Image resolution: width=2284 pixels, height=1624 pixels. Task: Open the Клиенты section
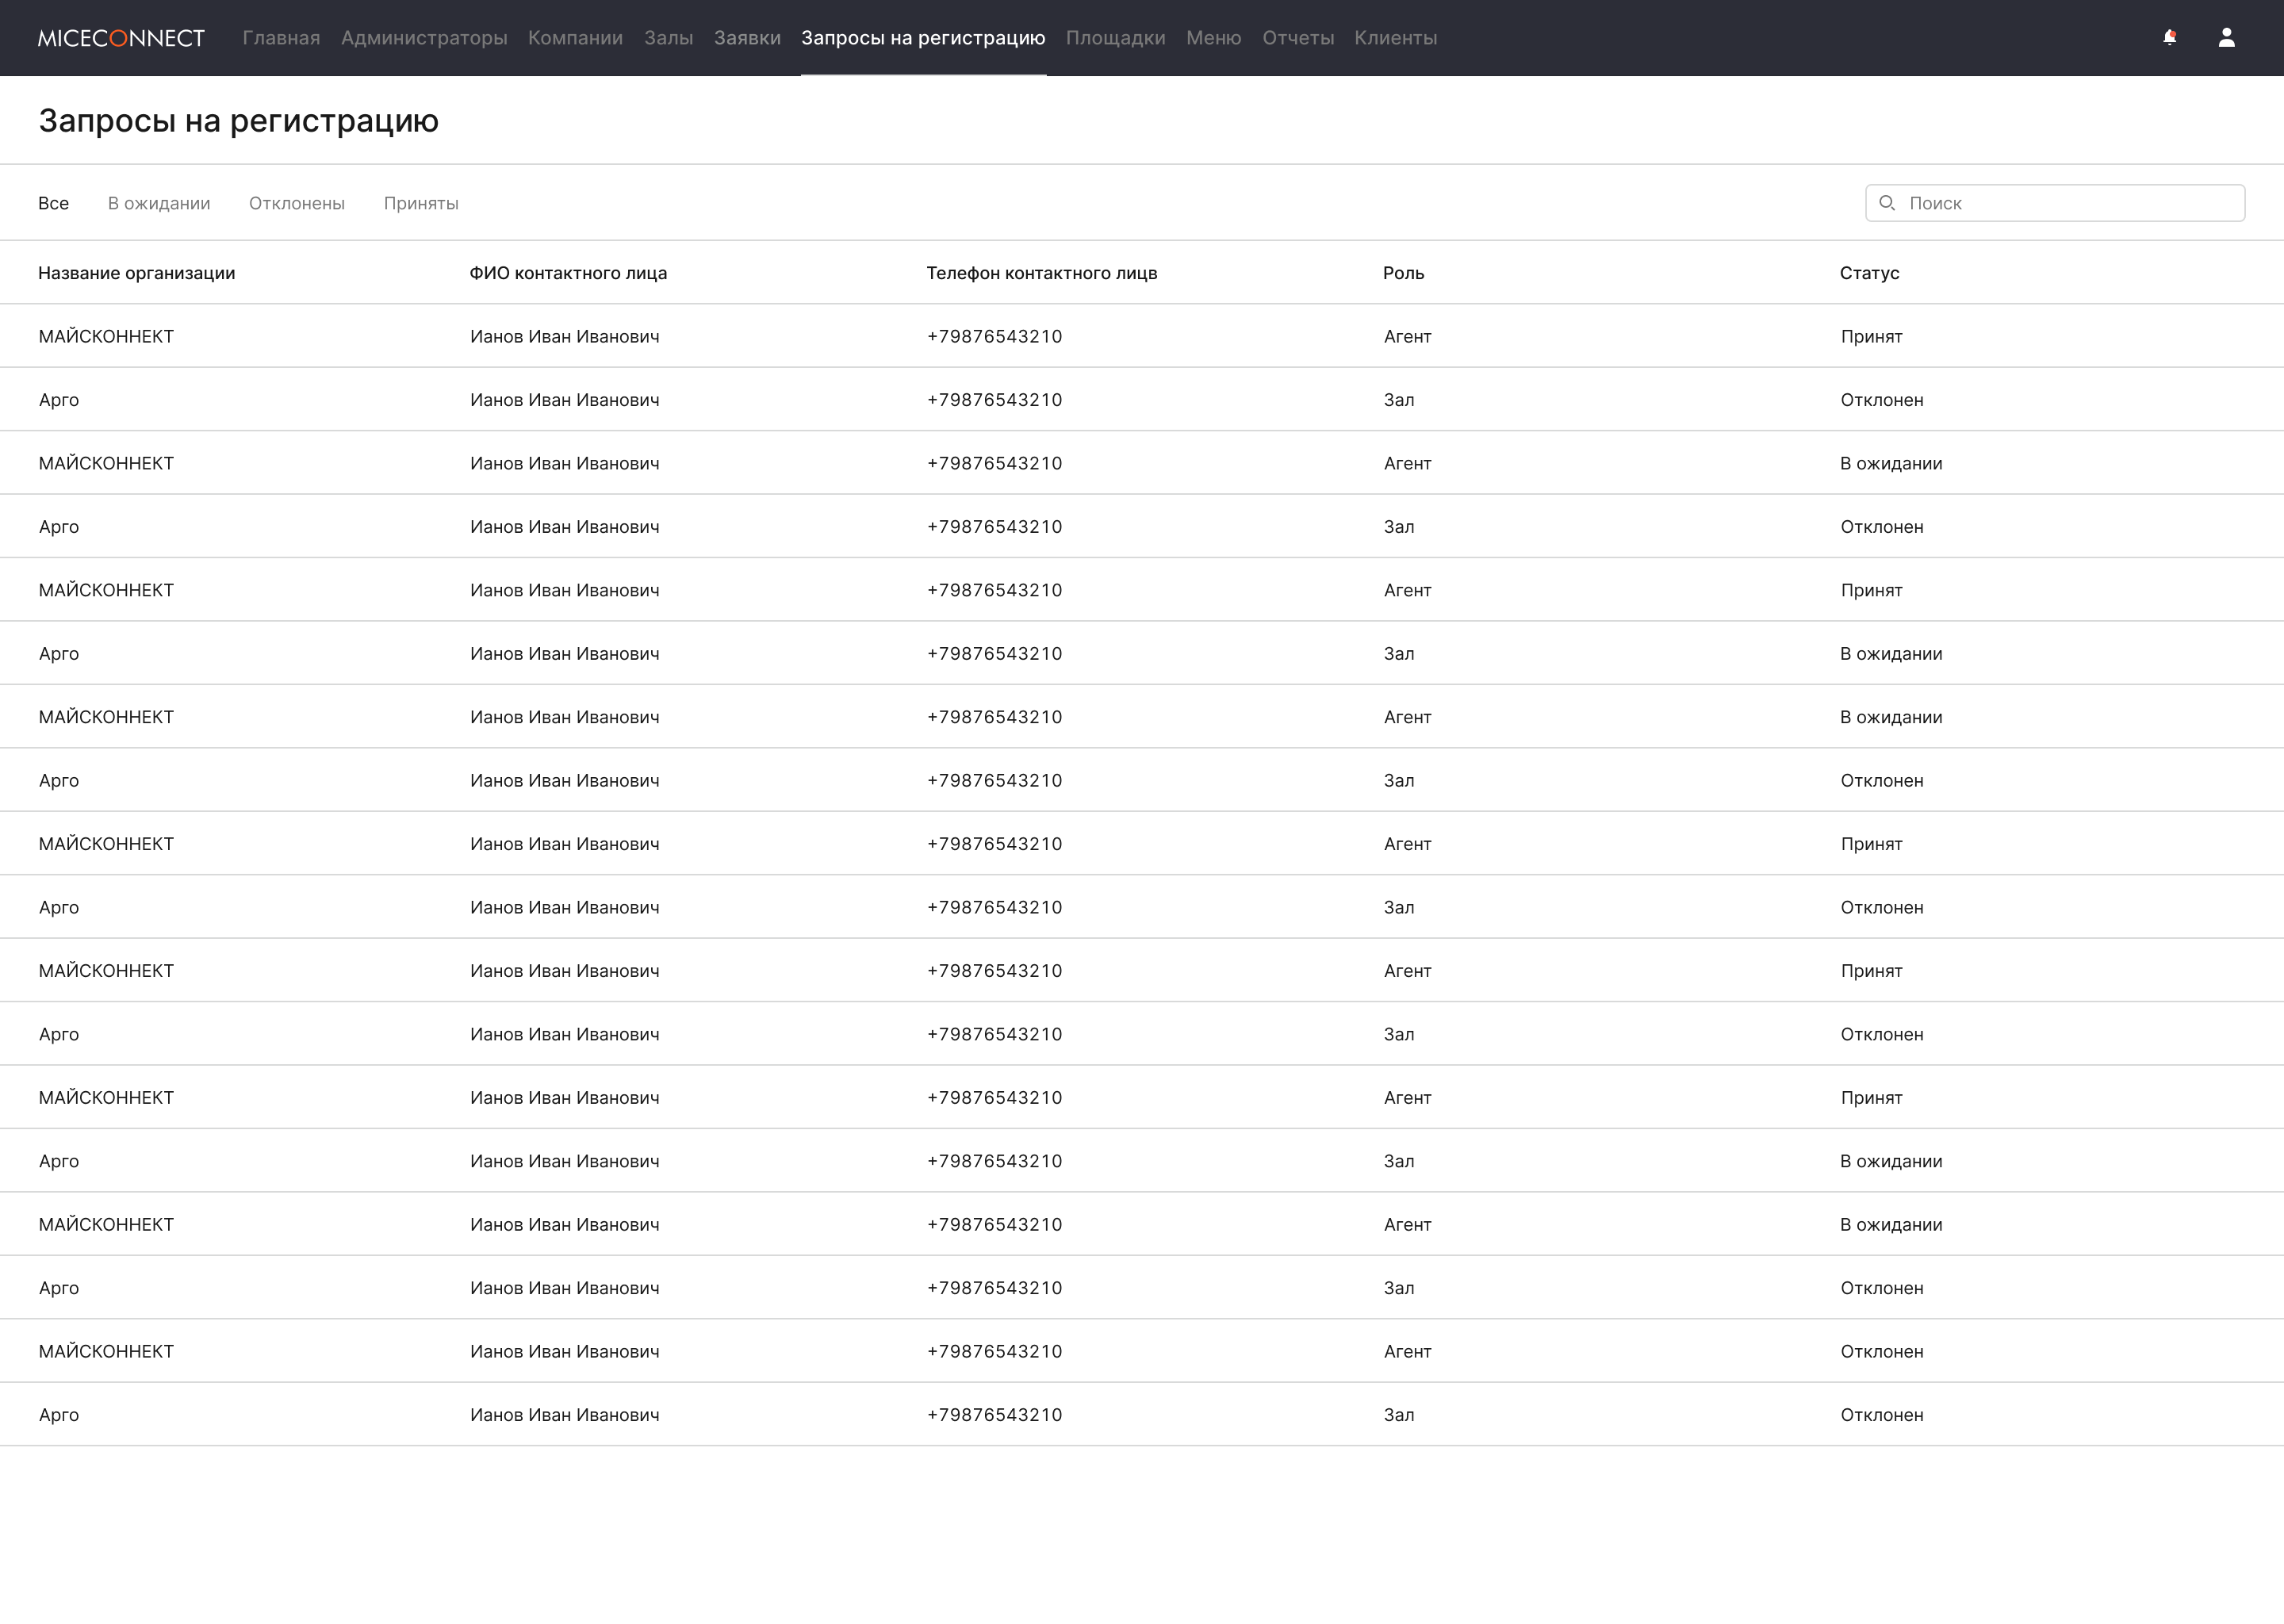tap(1395, 38)
